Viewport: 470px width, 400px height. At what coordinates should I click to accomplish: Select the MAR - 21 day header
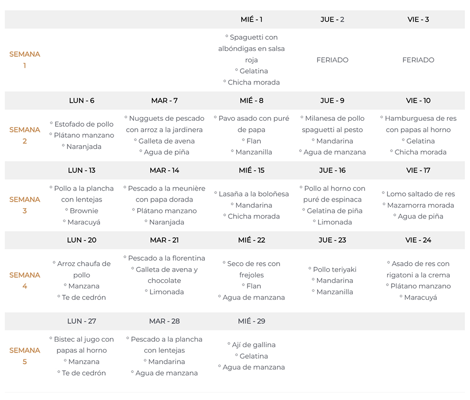pyautogui.click(x=164, y=240)
